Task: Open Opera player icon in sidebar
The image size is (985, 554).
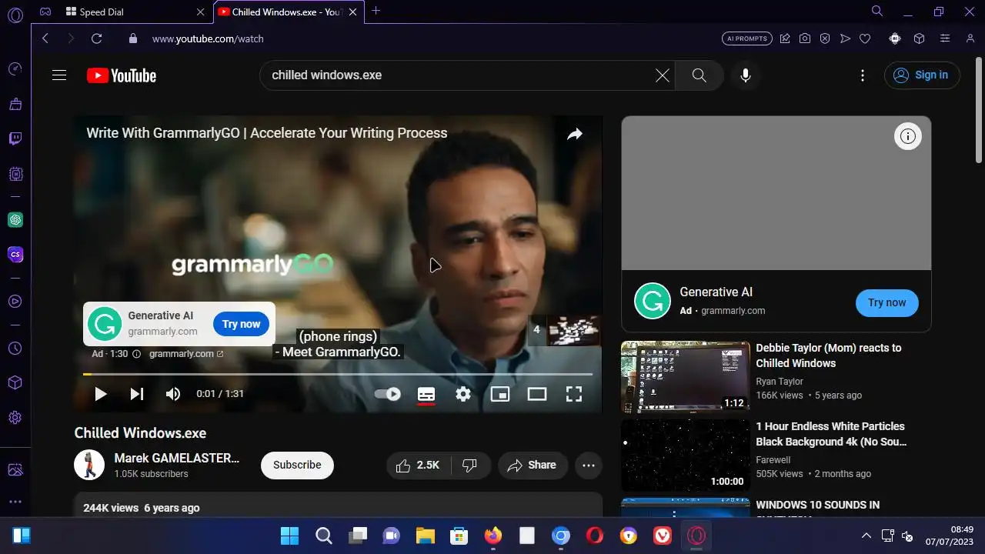Action: point(15,301)
